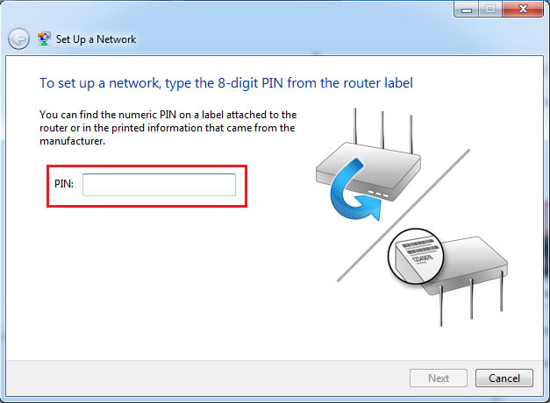Click the back arrow button

coord(18,39)
